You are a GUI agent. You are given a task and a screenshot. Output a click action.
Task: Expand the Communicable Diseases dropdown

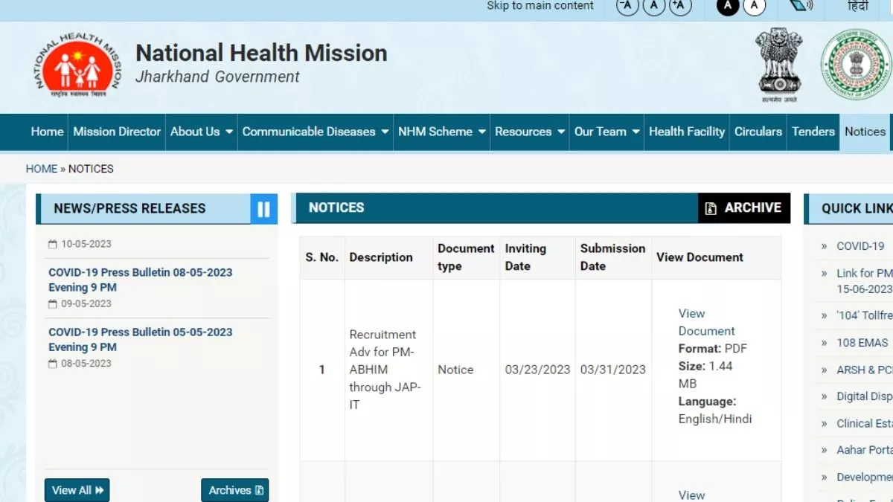pos(316,132)
